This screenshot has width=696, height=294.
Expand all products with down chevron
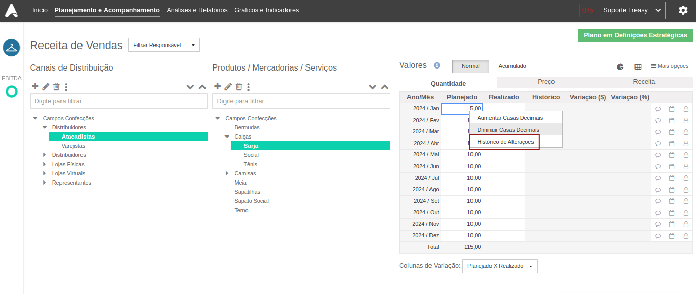click(x=373, y=87)
